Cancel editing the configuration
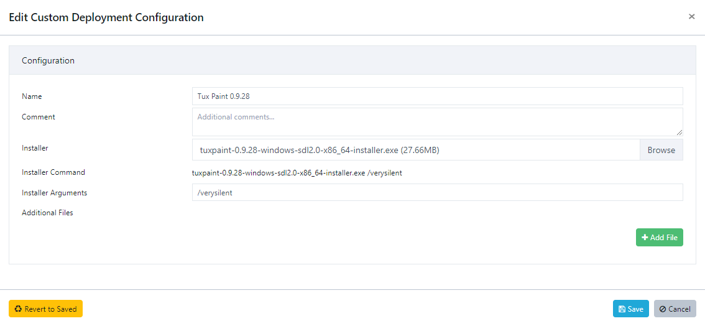The image size is (705, 326). [x=675, y=309]
